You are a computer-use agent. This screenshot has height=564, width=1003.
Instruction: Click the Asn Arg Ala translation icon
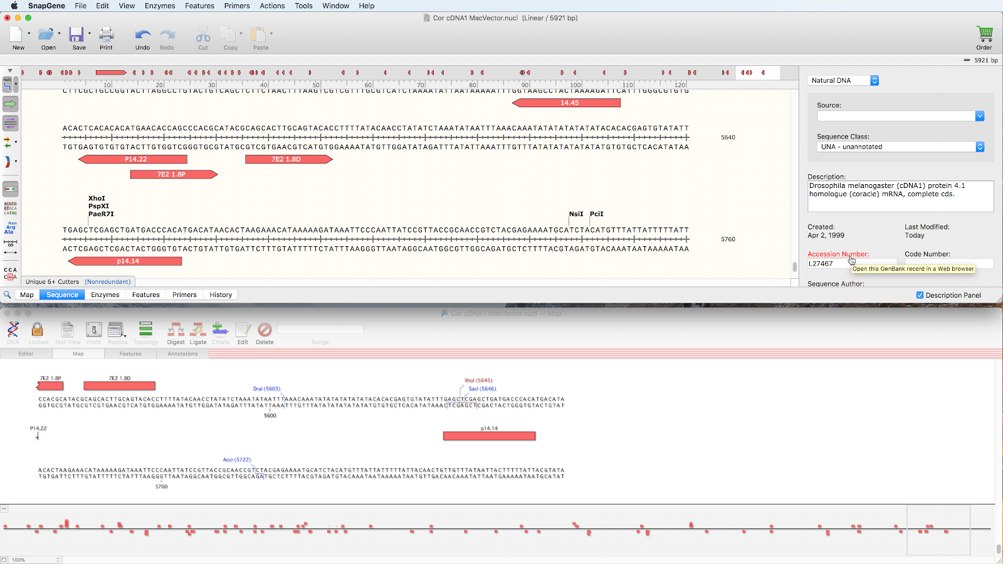[10, 227]
